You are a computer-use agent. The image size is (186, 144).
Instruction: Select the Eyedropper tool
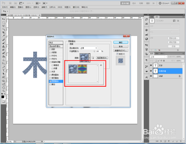click(3, 36)
